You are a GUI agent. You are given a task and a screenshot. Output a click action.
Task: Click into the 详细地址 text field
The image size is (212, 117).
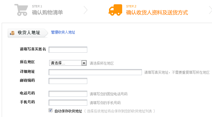[x=95, y=72]
